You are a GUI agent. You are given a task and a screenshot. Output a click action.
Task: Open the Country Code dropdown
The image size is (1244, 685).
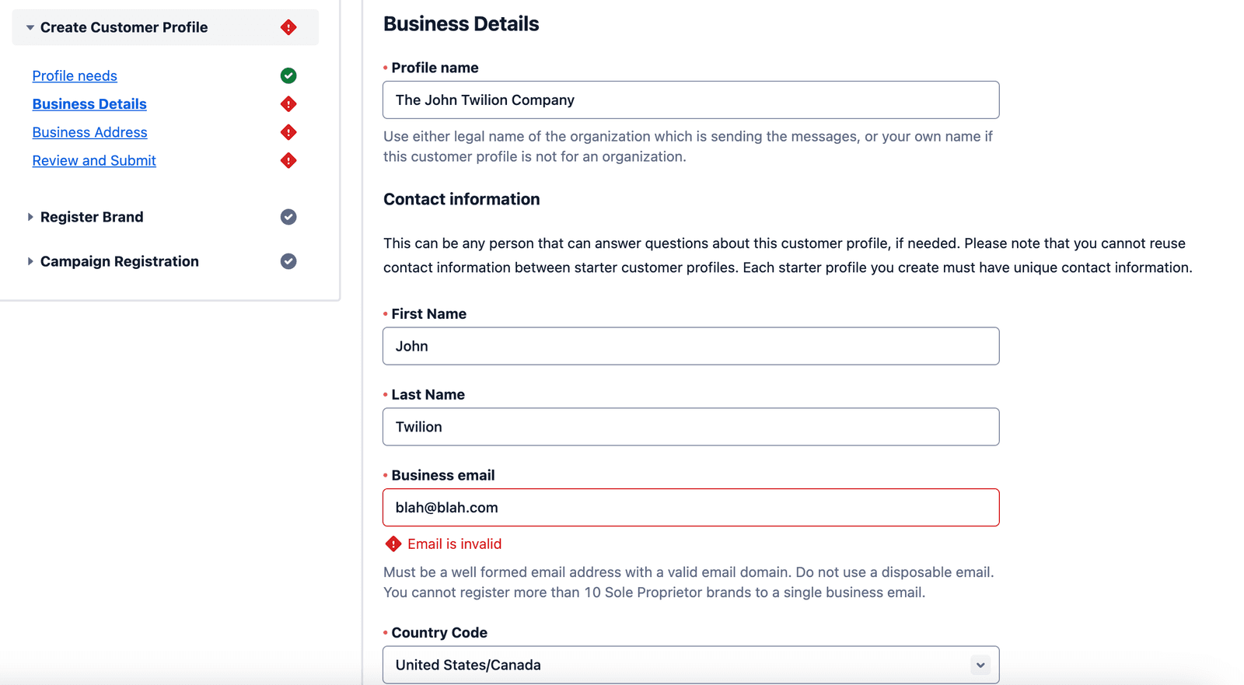point(979,665)
